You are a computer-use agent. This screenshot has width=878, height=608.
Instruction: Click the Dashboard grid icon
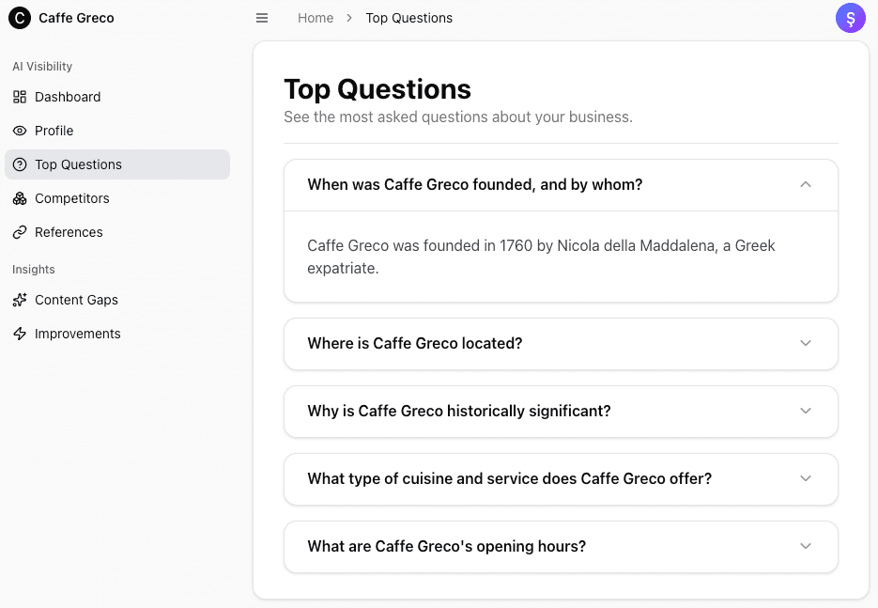click(x=20, y=97)
